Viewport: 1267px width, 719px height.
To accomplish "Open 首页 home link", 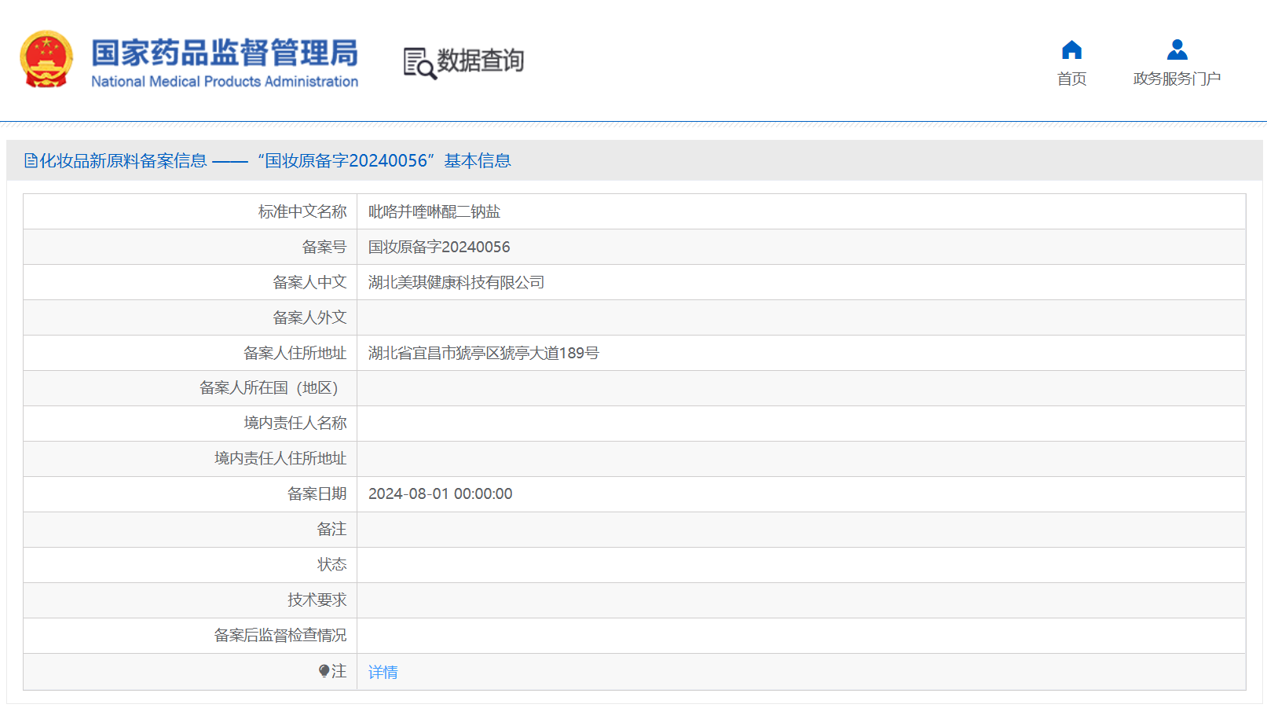I will click(x=1071, y=79).
